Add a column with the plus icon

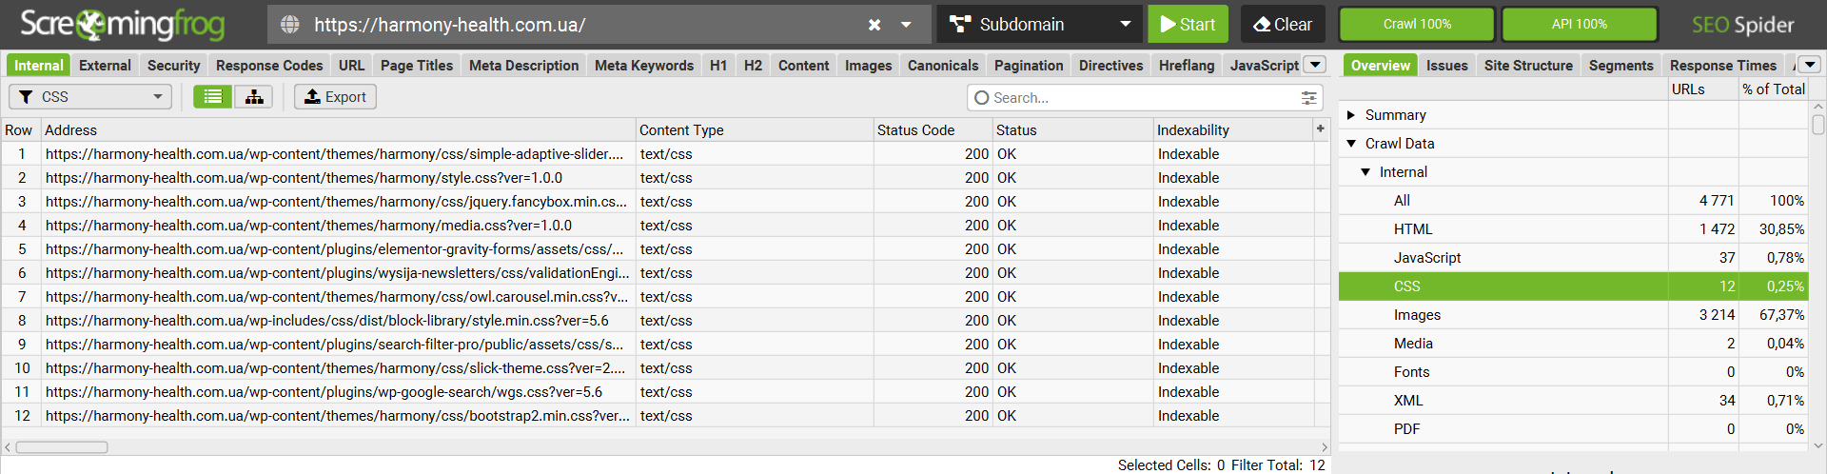[1320, 128]
